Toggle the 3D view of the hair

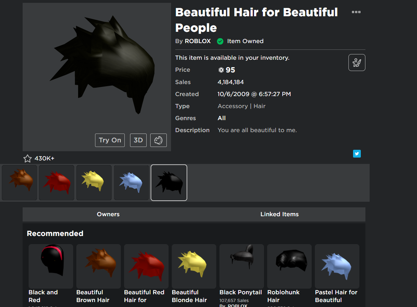tap(138, 140)
